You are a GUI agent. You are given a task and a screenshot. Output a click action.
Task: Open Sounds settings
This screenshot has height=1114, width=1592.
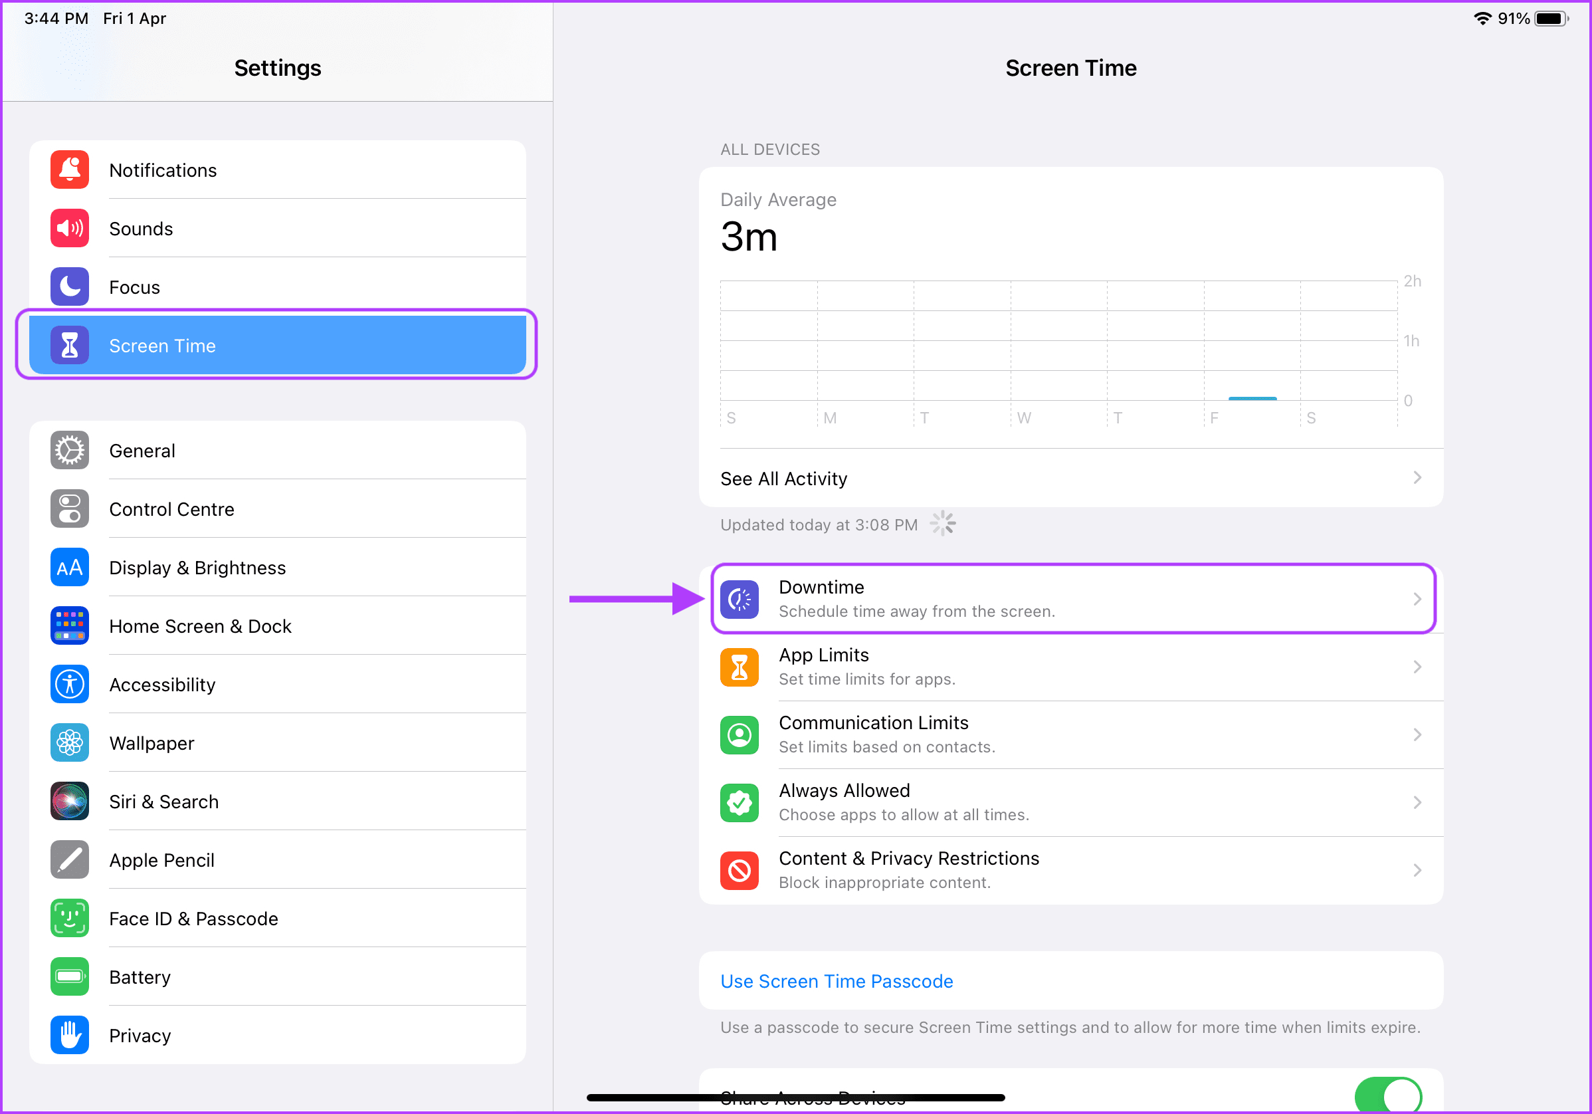point(277,228)
